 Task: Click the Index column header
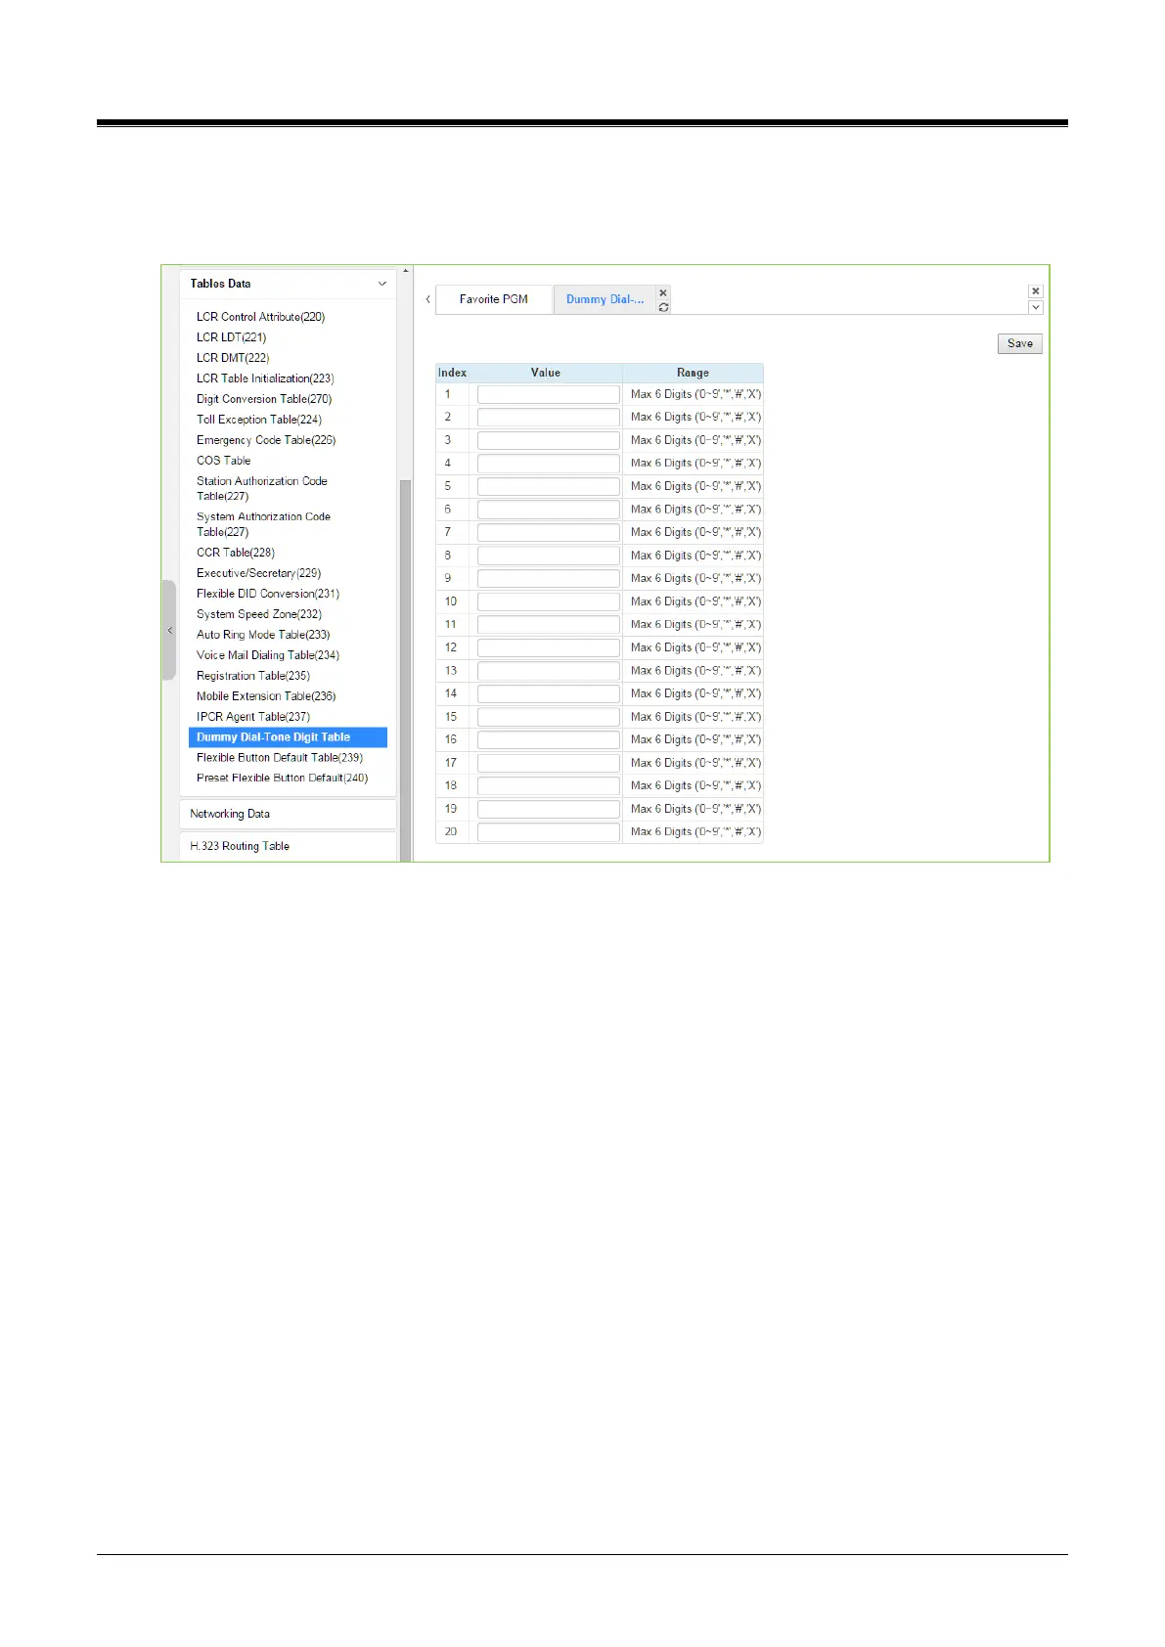point(452,373)
